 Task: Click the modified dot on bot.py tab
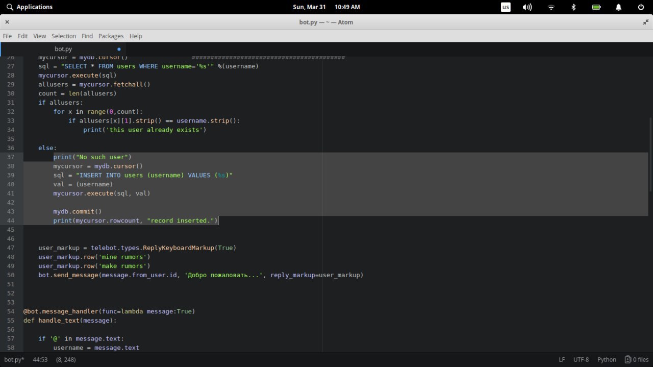coord(119,50)
